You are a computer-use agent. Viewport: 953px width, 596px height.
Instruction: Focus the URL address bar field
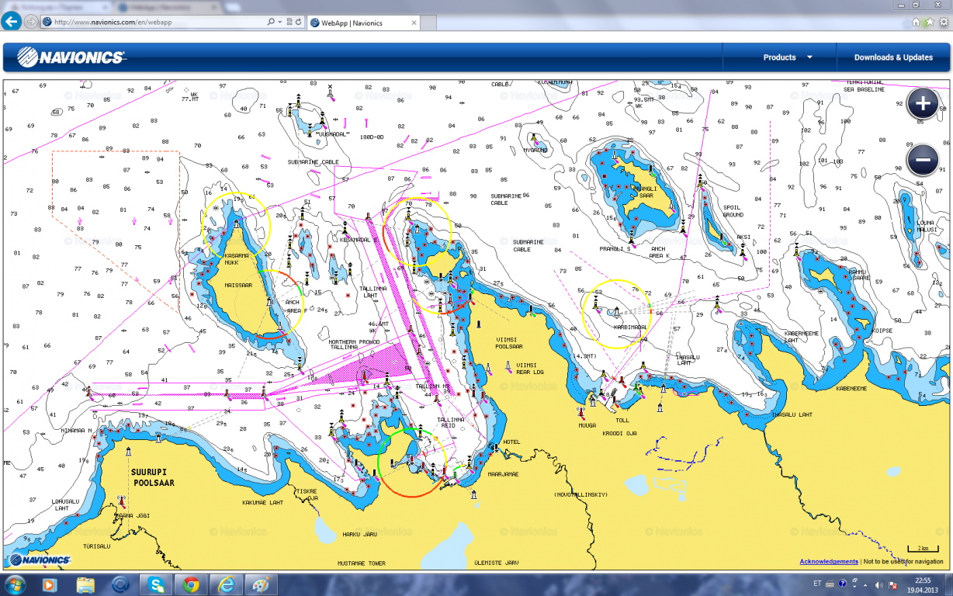(155, 23)
